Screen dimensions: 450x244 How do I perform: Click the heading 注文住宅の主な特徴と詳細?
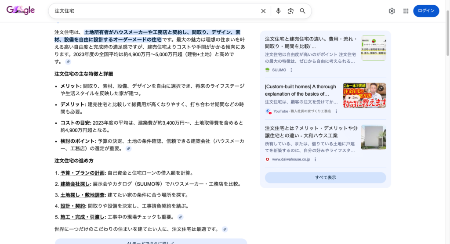[83, 74]
